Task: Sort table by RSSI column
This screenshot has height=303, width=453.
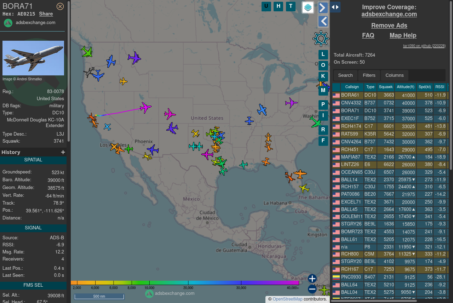Action: [x=440, y=87]
